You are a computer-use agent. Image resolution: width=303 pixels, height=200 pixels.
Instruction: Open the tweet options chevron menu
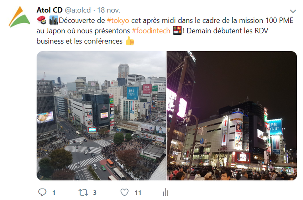pos(293,11)
